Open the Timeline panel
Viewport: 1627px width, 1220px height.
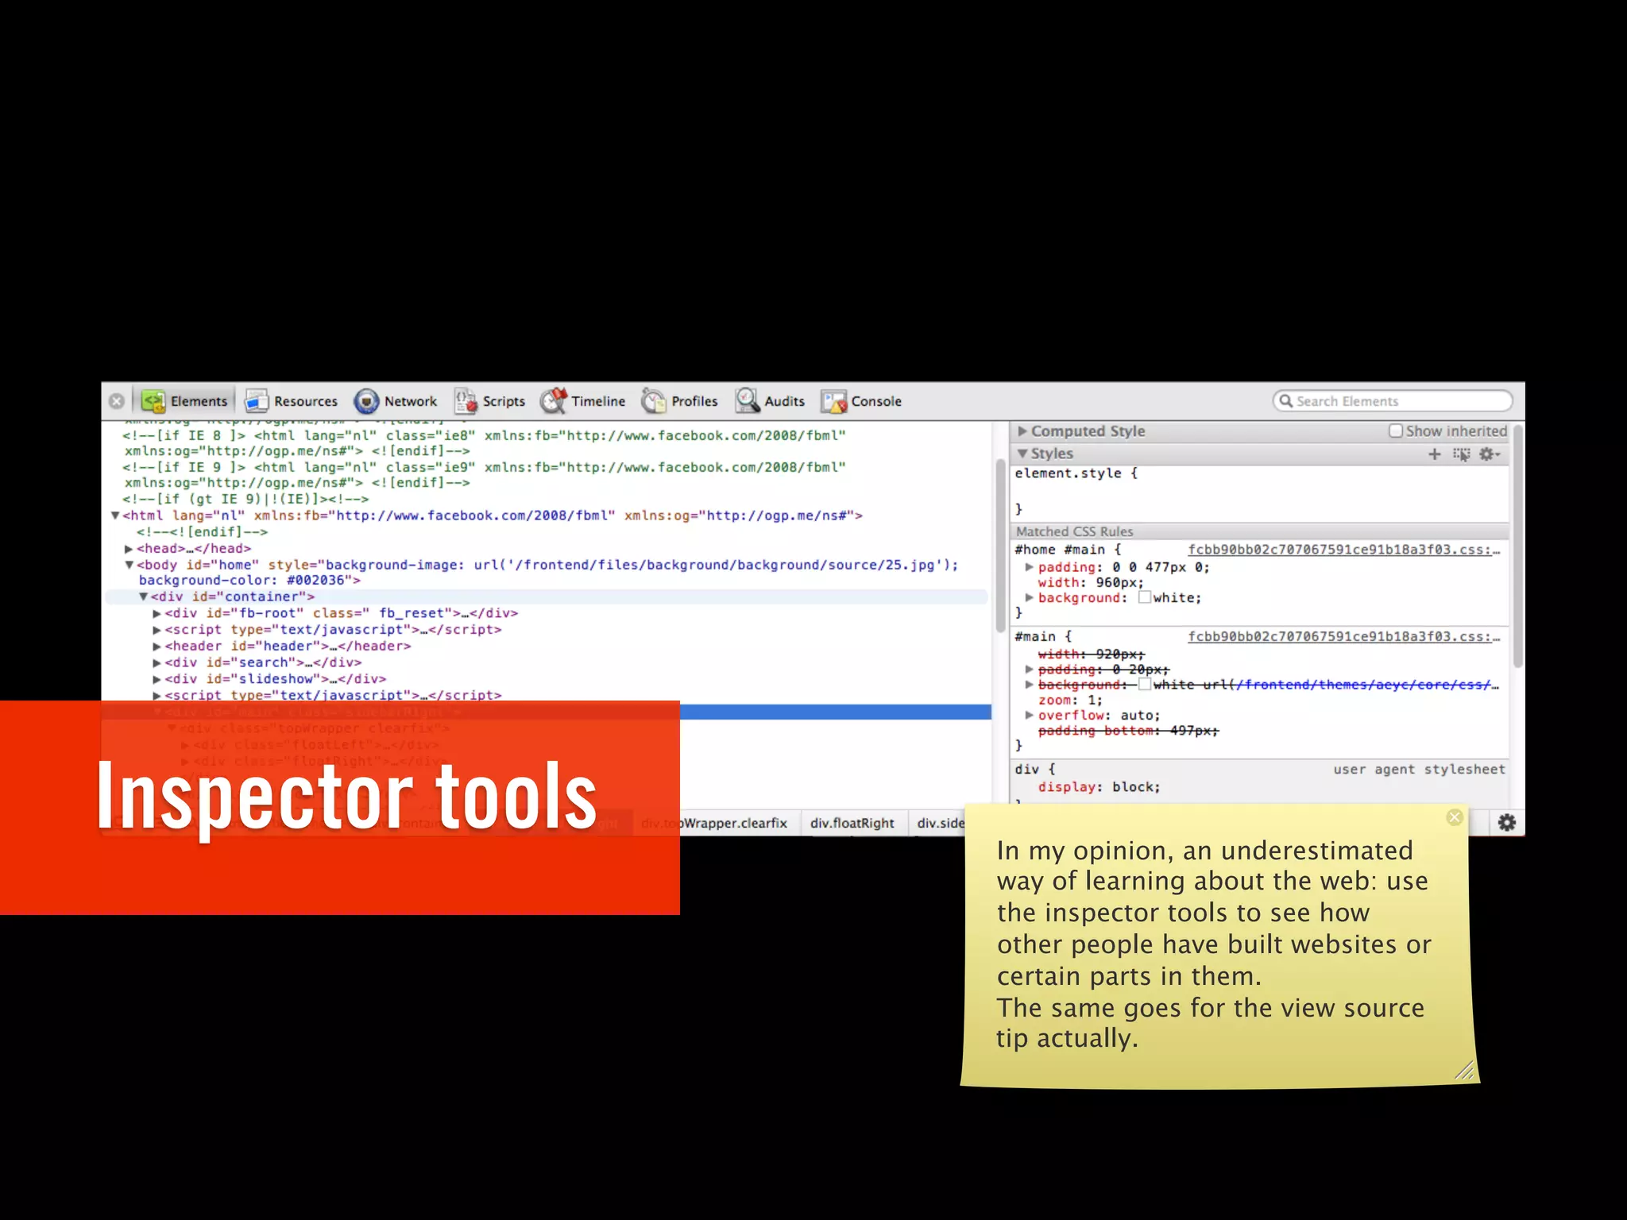tap(583, 401)
